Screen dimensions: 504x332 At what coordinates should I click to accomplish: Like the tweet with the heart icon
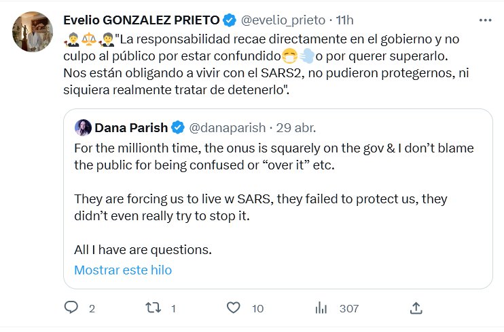tap(234, 308)
